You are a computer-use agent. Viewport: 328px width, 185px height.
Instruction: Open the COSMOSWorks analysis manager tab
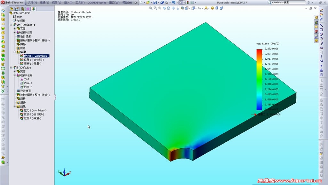(x=33, y=9)
